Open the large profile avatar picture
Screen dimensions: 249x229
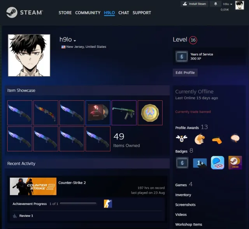pos(29,55)
